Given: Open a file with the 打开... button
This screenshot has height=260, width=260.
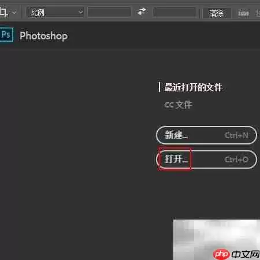Looking at the screenshot, I should point(206,159).
